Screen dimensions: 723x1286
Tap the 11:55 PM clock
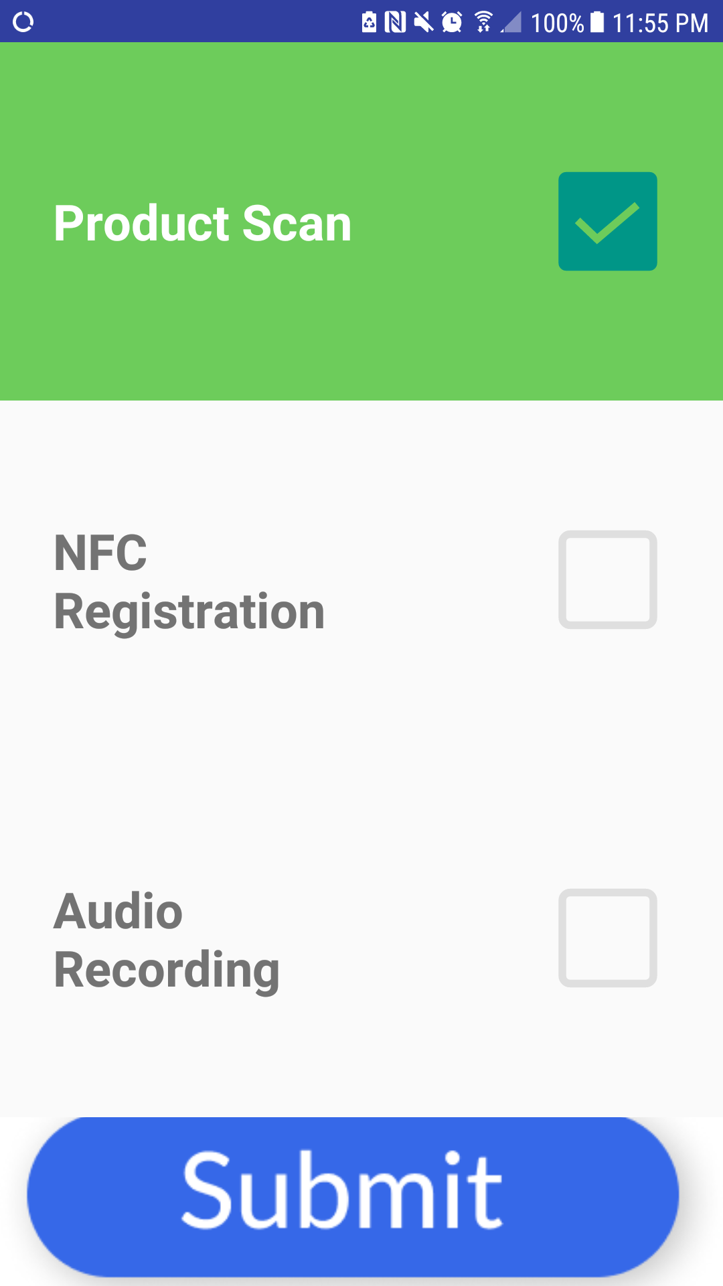(659, 23)
